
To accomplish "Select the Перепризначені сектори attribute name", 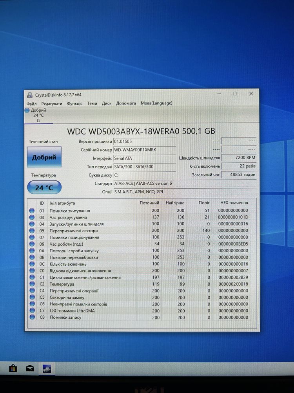I will (74, 231).
